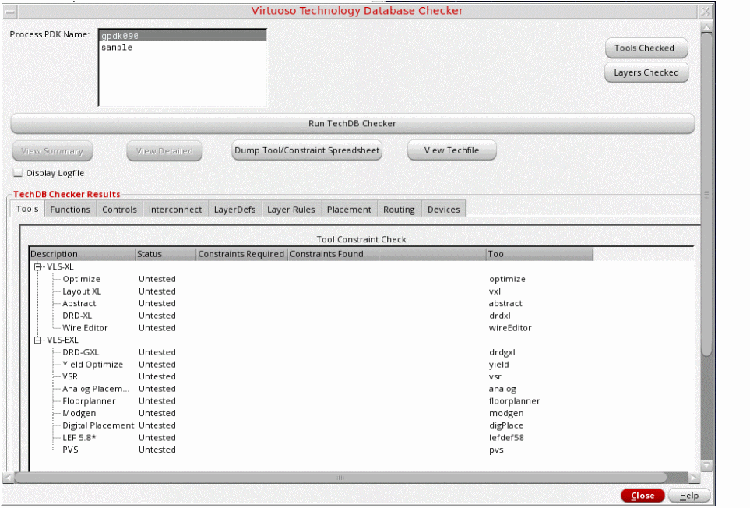750x508 pixels.
Task: Collapse the VLS-XL tree node
Action: tap(38, 267)
